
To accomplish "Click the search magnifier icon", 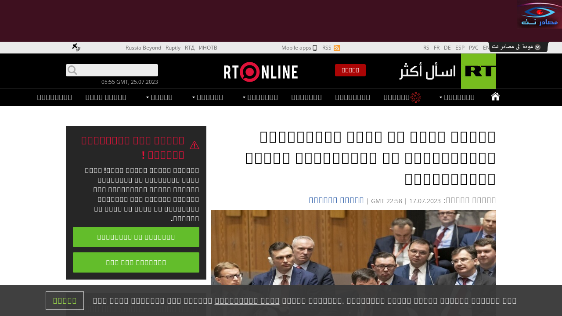I will (72, 70).
